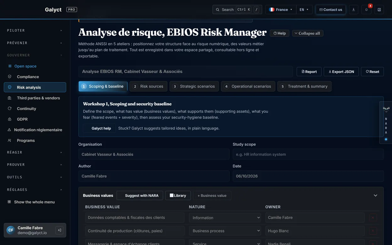Click the Organisation input field
Image resolution: width=392 pixels, height=245 pixels.
(x=154, y=154)
